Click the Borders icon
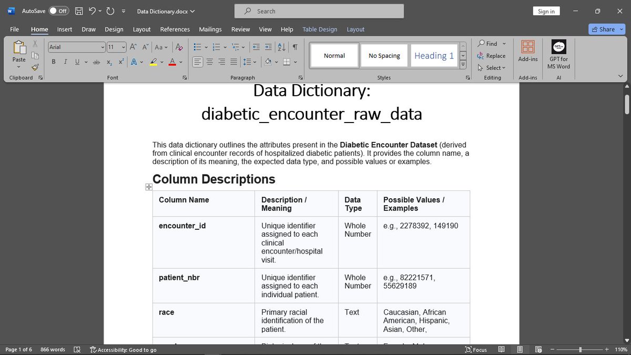This screenshot has width=631, height=355. point(287,62)
